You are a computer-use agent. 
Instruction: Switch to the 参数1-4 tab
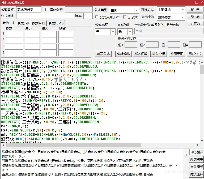coord(8,23)
